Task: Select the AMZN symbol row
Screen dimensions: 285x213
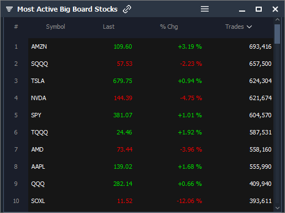Action: click(151, 46)
